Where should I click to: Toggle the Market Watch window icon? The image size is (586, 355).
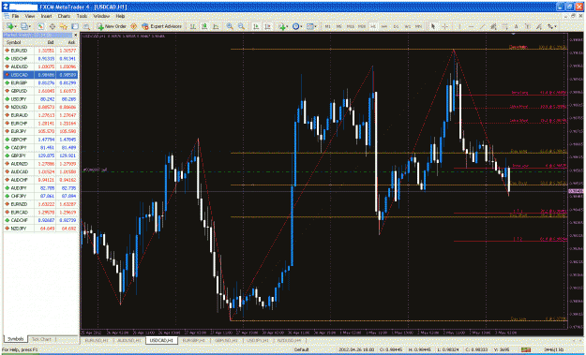pos(40,26)
